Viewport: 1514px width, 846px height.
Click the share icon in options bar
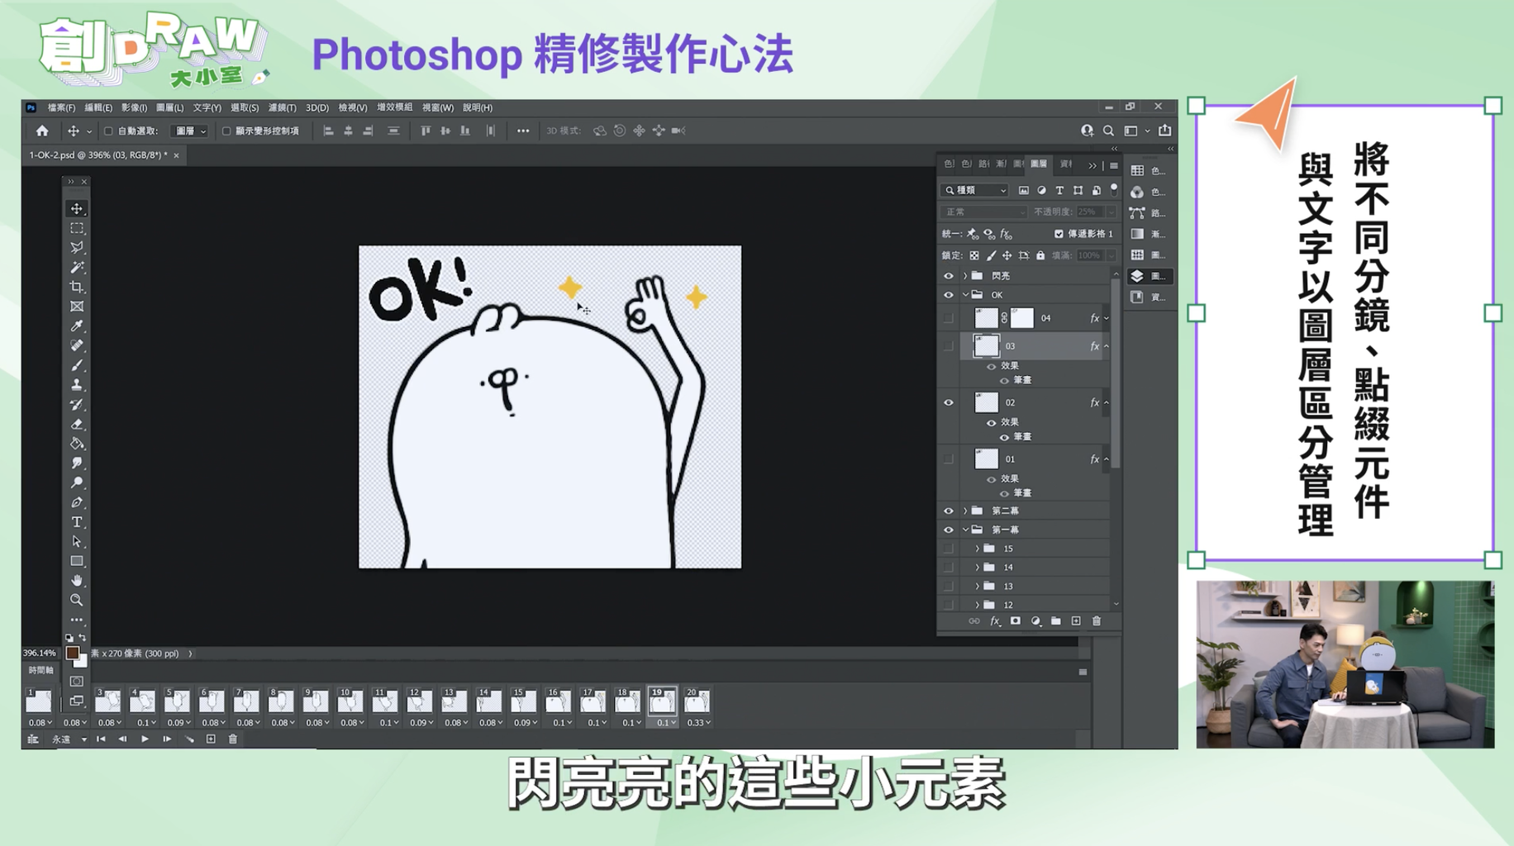(1164, 131)
